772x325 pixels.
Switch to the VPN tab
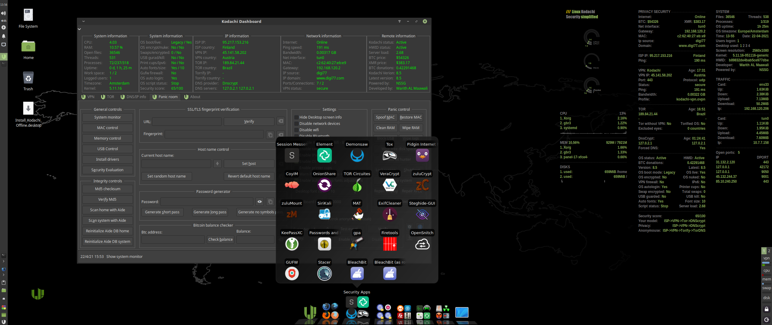pyautogui.click(x=88, y=97)
